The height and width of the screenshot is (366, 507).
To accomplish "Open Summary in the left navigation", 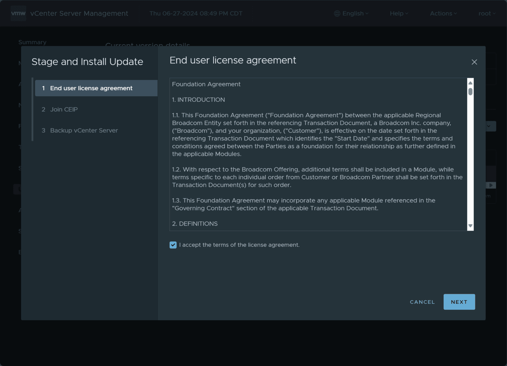I will click(x=32, y=42).
